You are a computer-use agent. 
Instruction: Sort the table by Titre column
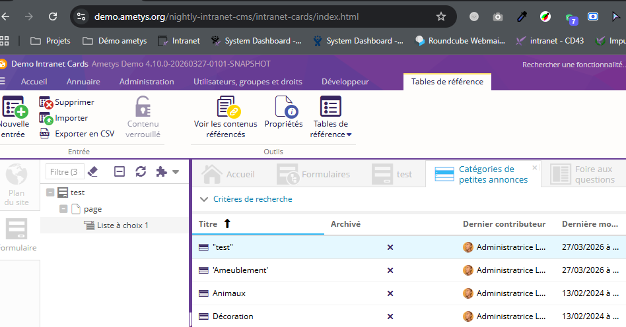[x=209, y=224]
